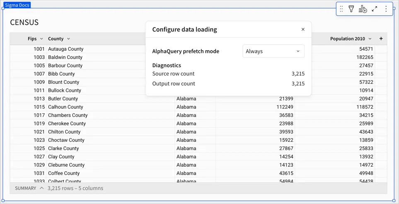The height and width of the screenshot is (204, 399).
Task: Open the filter funnel icon
Action: click(x=351, y=9)
